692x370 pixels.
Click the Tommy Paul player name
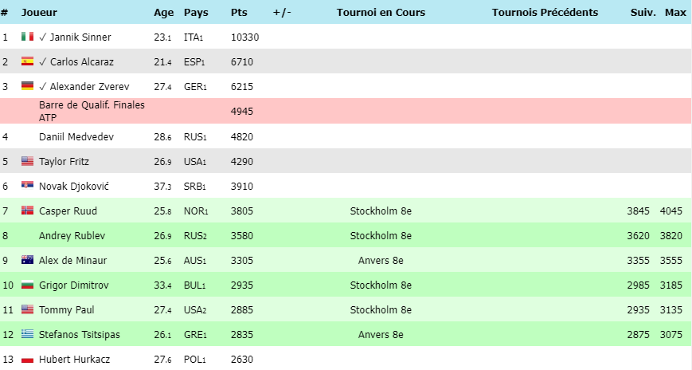66,309
